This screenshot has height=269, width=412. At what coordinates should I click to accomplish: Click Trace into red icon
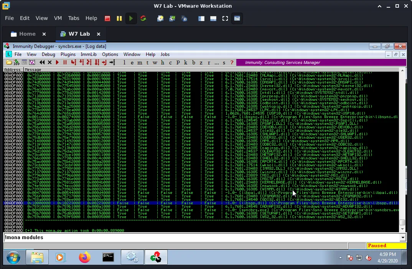(x=89, y=62)
